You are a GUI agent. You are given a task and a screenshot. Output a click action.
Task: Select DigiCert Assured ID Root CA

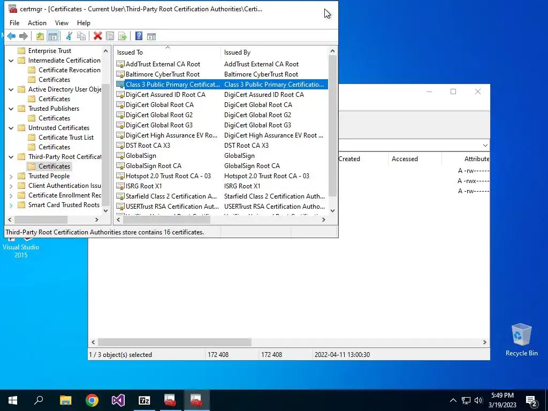coord(222,94)
